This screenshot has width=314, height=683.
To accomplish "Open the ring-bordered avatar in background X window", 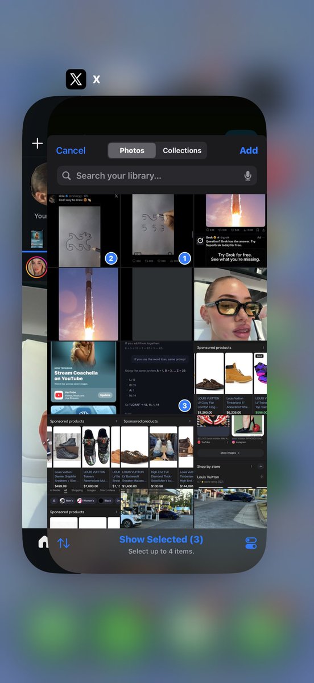I will point(36,266).
